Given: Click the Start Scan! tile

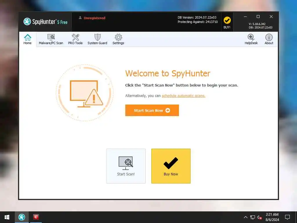Looking at the screenshot, I should pyautogui.click(x=126, y=166).
